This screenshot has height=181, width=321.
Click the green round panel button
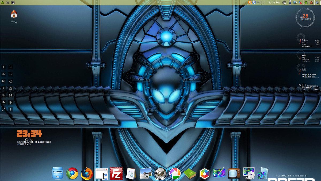[306, 3]
